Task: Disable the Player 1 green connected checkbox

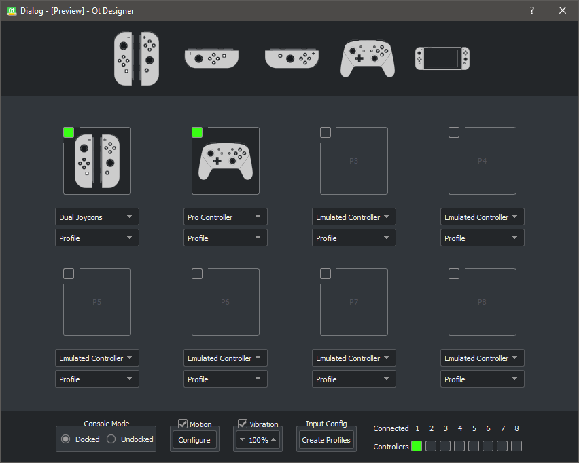Action: pos(69,132)
